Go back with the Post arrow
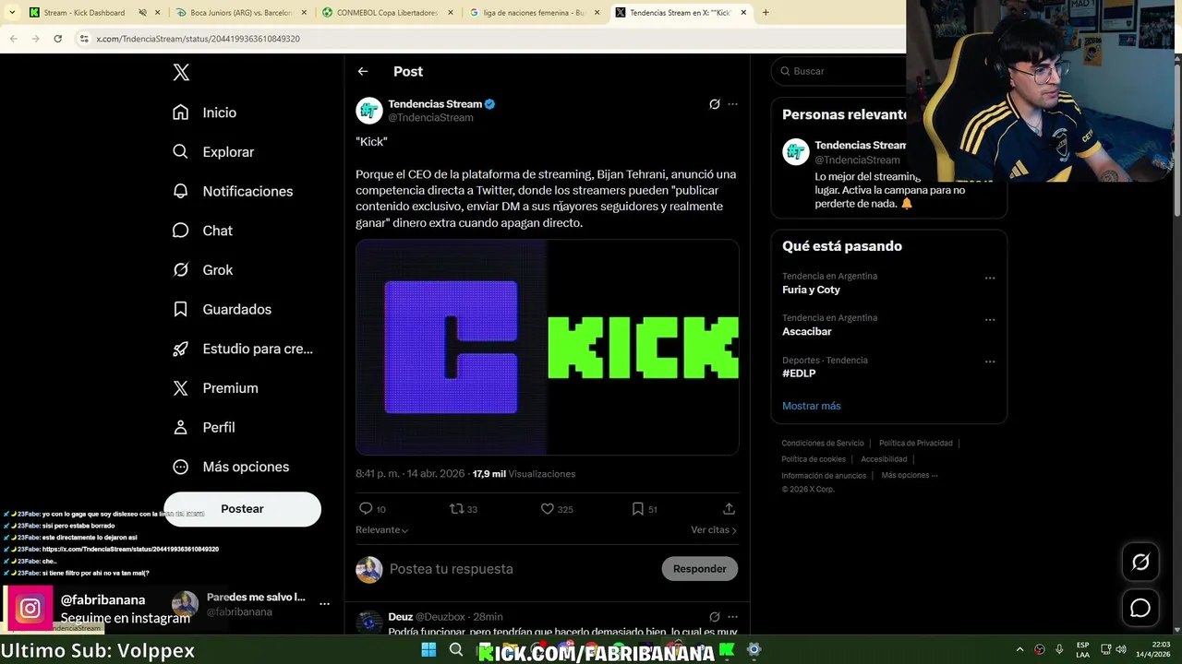The width and height of the screenshot is (1182, 664). point(363,71)
